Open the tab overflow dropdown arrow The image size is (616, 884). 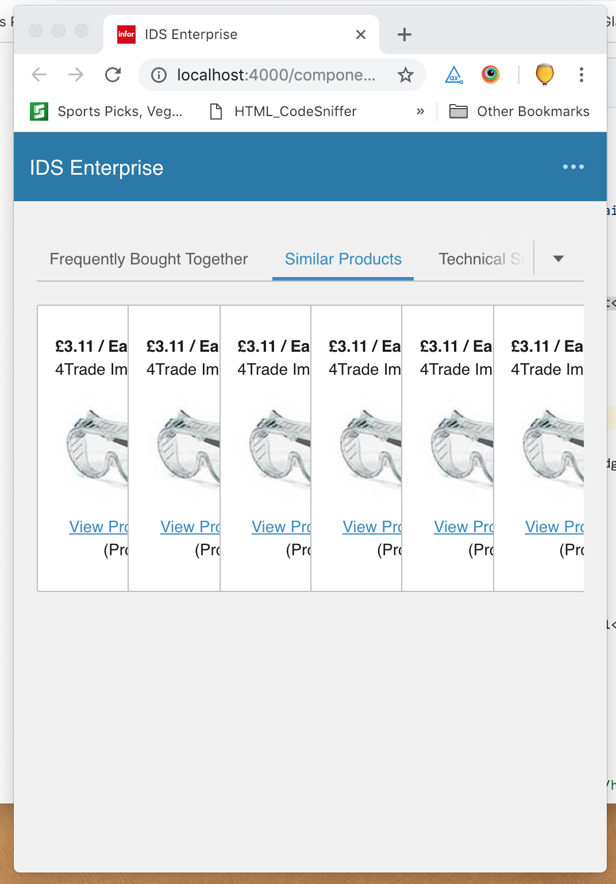(558, 259)
